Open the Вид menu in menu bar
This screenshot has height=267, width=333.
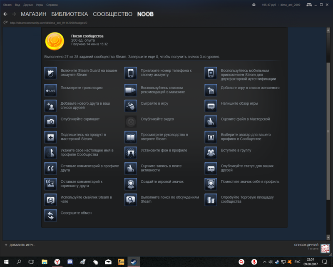17,5
